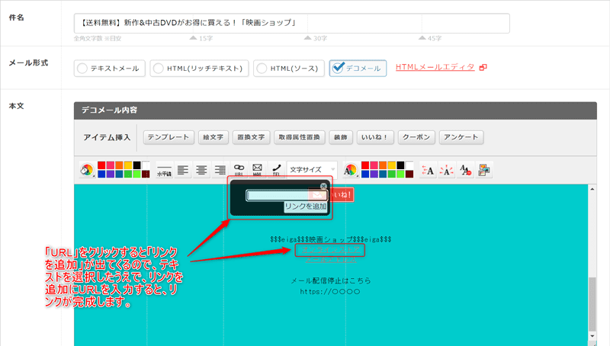Center align the text
Screen dimensions: 610x346
[201, 169]
